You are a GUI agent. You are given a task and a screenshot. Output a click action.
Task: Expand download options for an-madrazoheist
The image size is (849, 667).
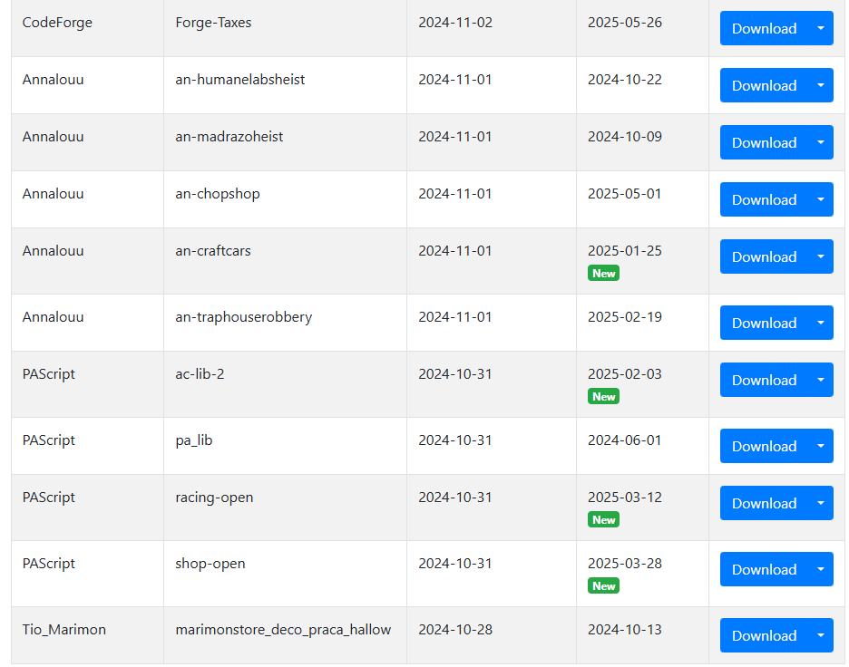pos(821,142)
